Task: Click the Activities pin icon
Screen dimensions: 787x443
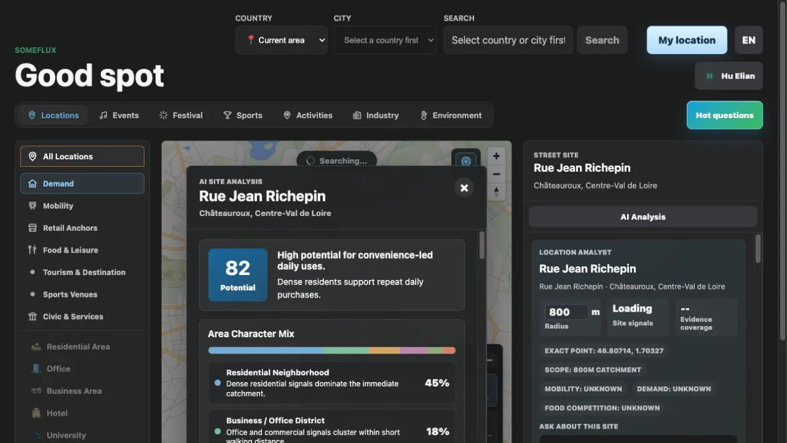Action: click(287, 115)
